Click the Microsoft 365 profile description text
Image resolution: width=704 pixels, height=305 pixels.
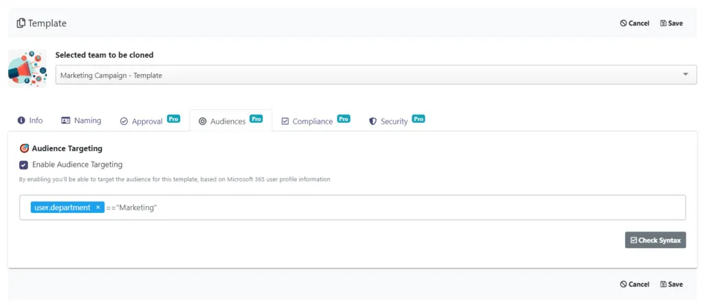point(175,179)
